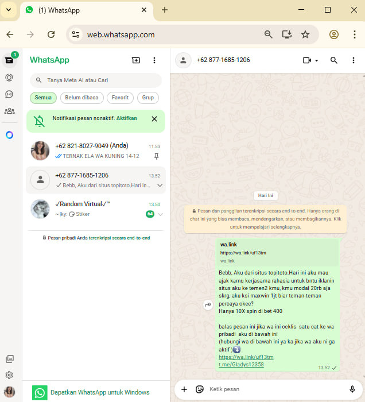Search within the conversation

[x=334, y=60]
